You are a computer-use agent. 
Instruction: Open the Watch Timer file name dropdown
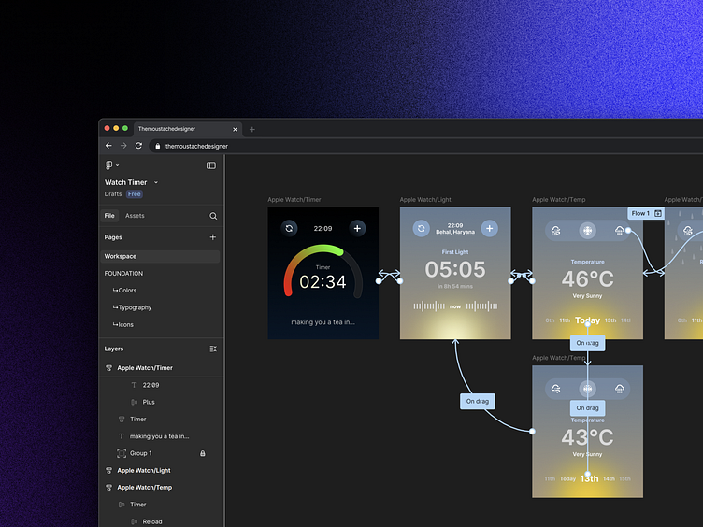[156, 182]
